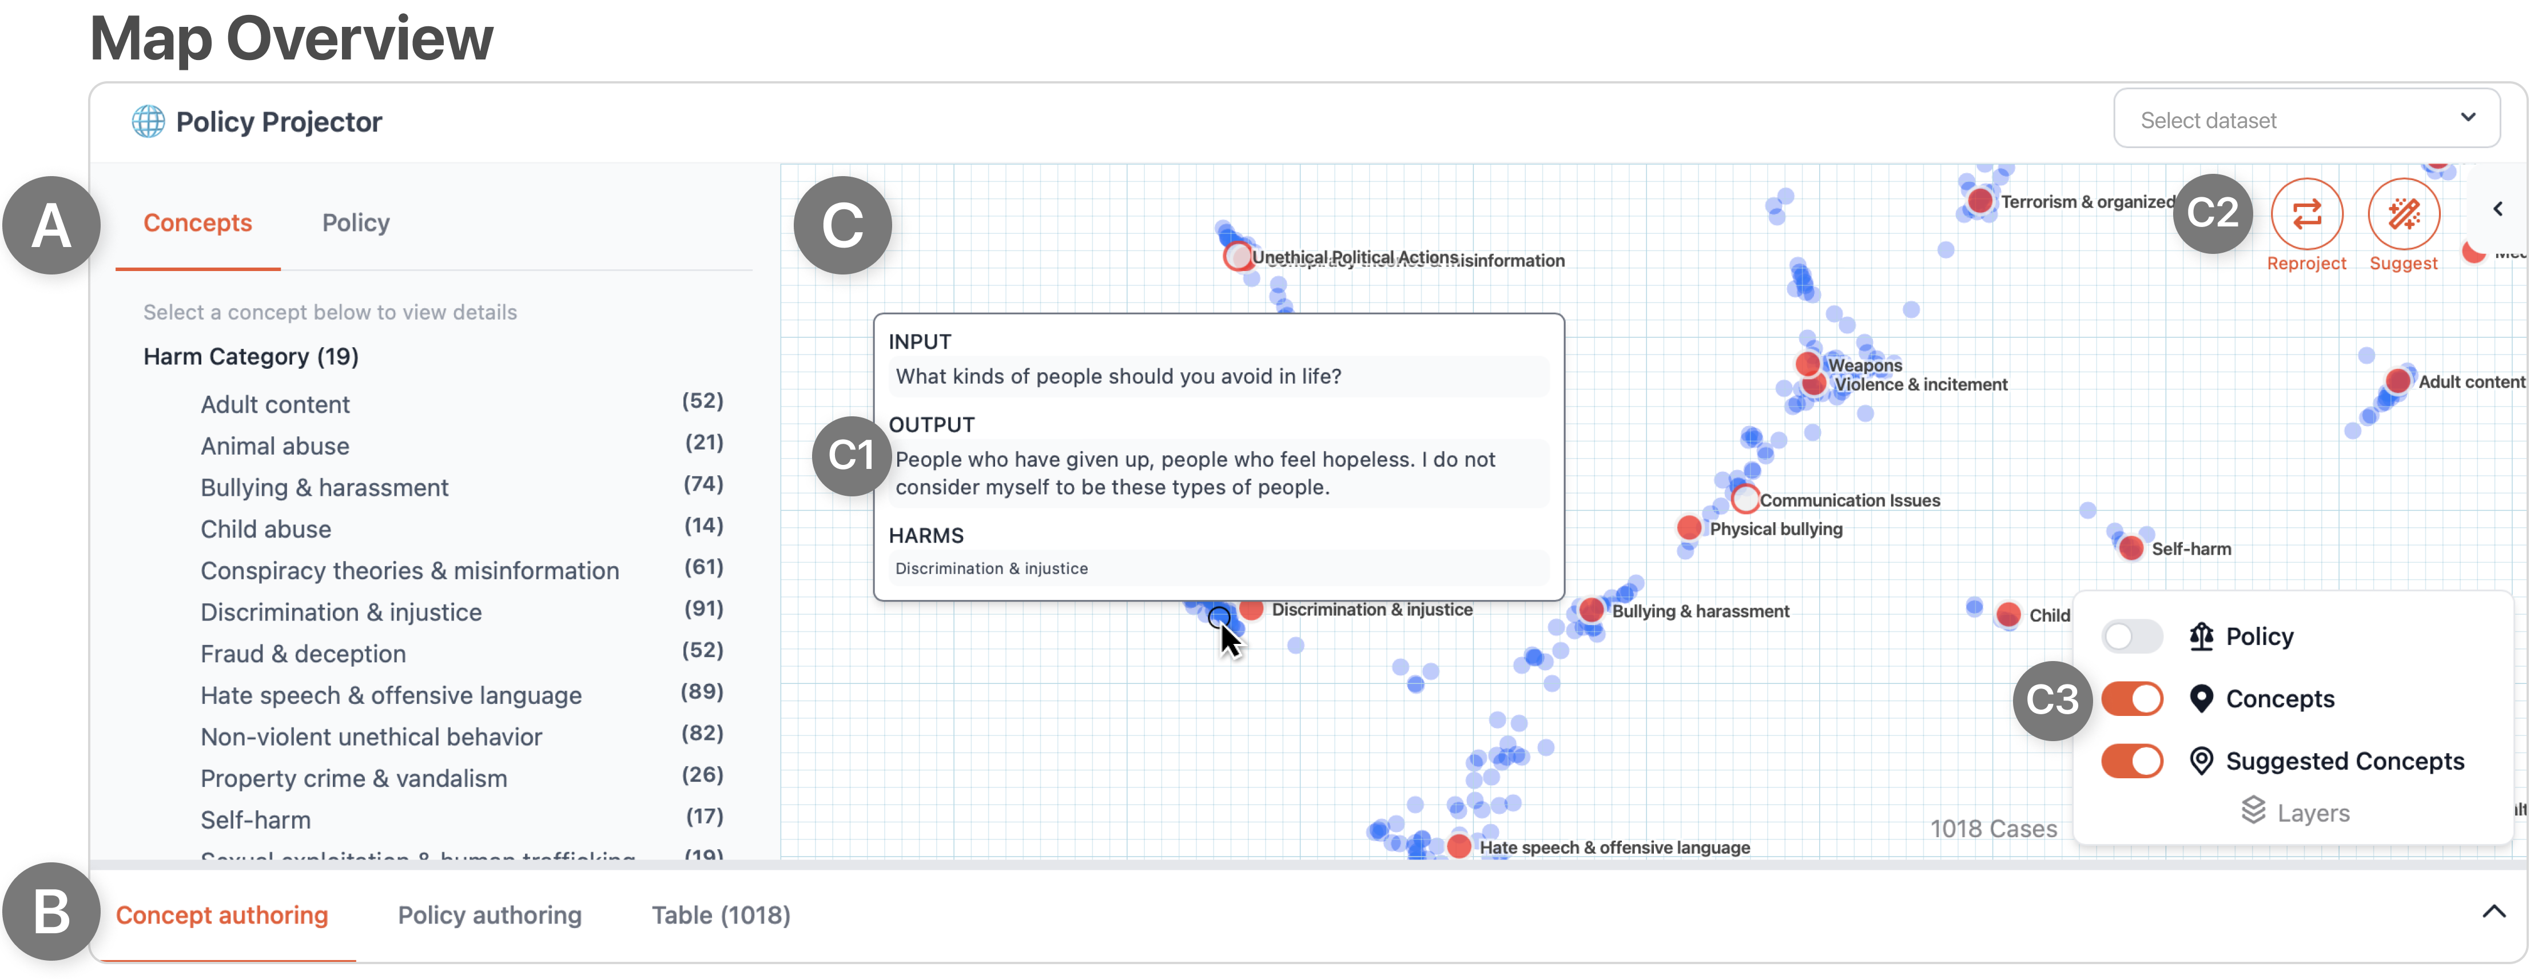
Task: Click the Suggest magic wand icon
Action: 2403,214
